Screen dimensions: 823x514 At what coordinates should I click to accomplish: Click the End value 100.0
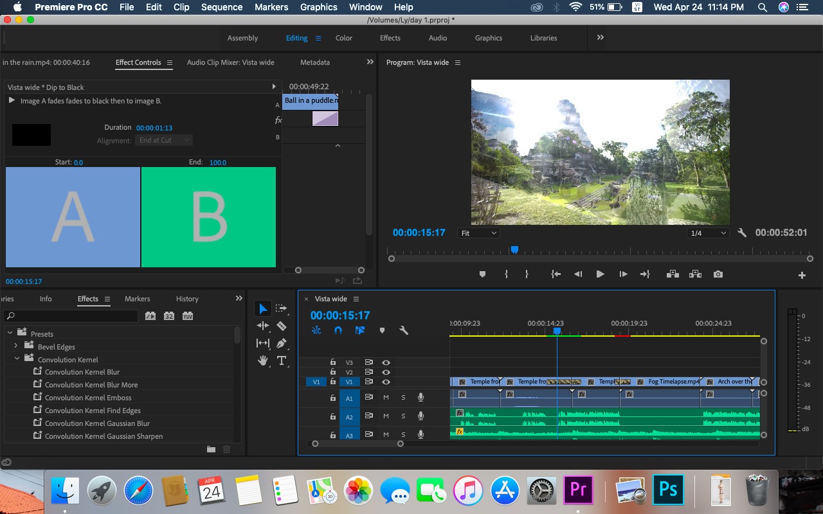218,163
